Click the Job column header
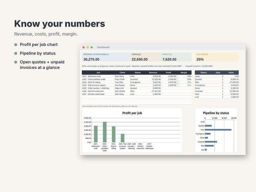The width and height of the screenshot is (256, 192). coord(98,72)
